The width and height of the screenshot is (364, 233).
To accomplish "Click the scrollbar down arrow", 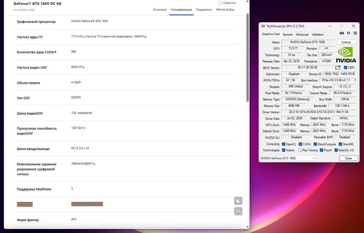I will 248,227.
